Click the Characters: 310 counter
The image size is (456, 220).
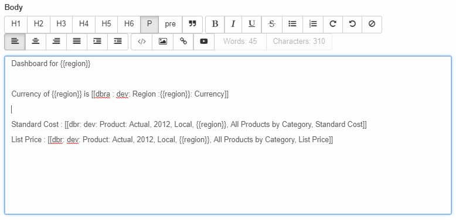tap(299, 42)
